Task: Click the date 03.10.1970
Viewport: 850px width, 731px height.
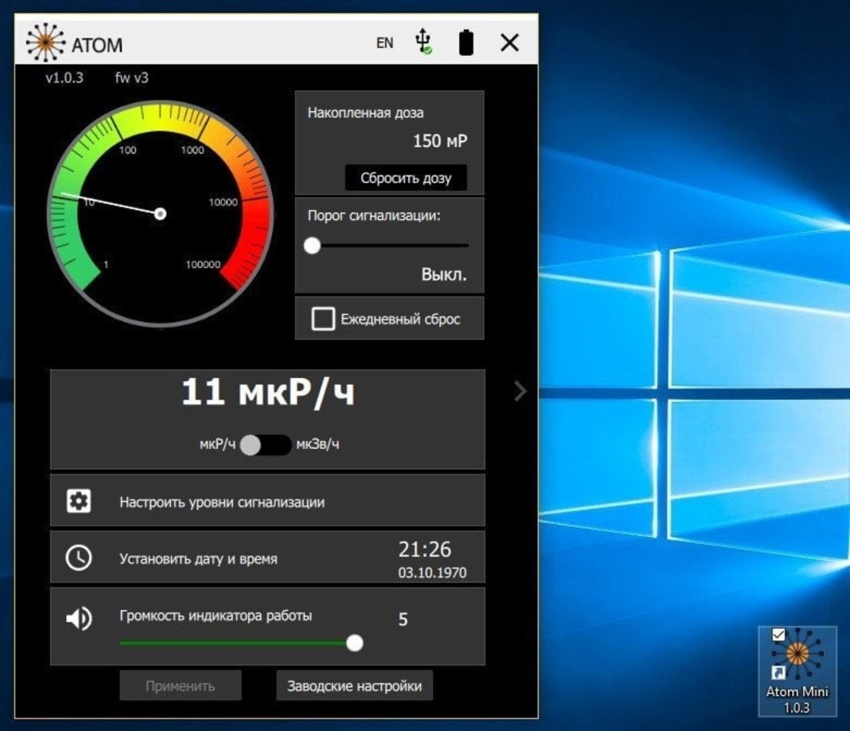Action: click(x=432, y=572)
